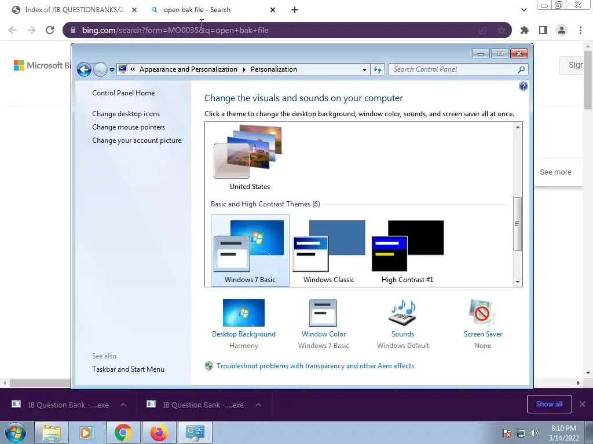Screen dimensions: 593x444
Task: Open Window Color settings icon
Action: (323, 313)
